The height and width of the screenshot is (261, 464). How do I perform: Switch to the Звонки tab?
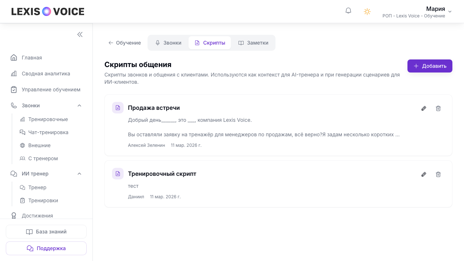tap(168, 43)
